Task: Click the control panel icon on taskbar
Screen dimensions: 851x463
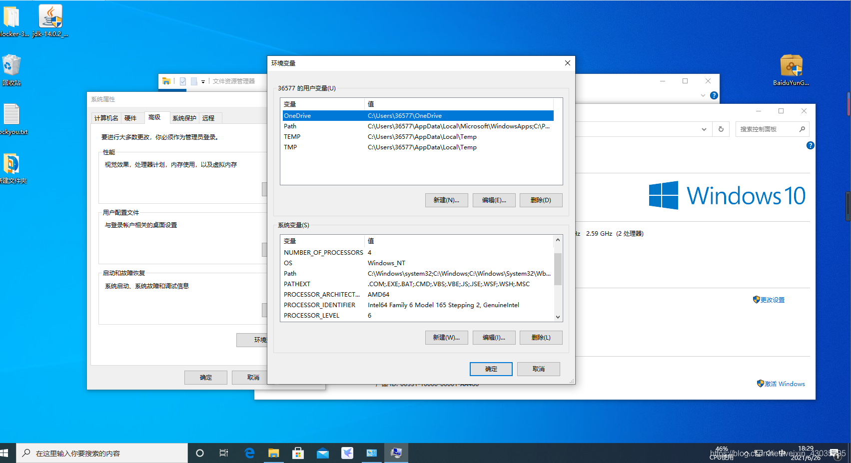Action: coord(372,453)
